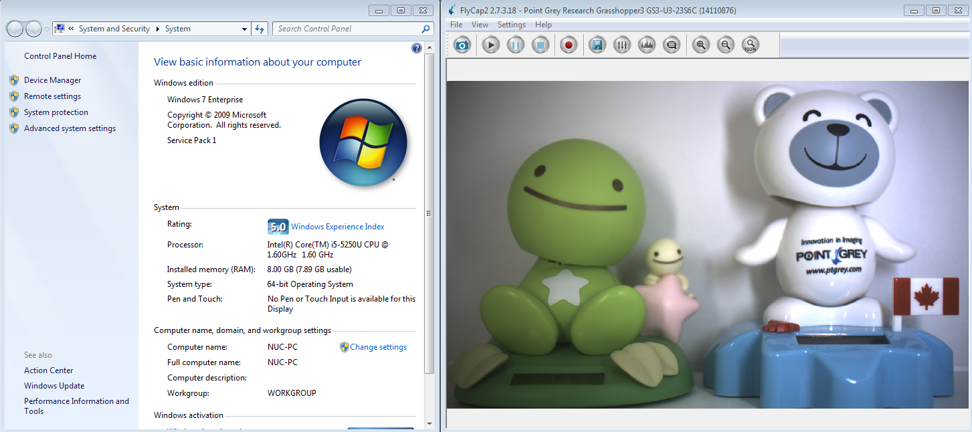Stop the camera capture
Screen dimensions: 972x432
(541, 44)
